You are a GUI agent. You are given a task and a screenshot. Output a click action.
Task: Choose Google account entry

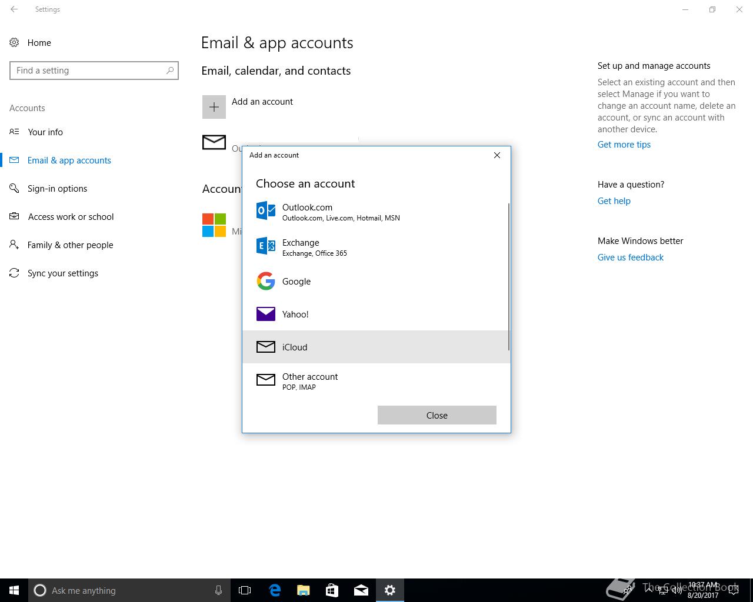pos(375,281)
